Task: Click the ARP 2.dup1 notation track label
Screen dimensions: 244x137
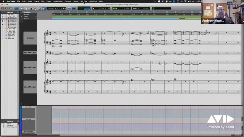Action: pyautogui.click(x=30, y=67)
